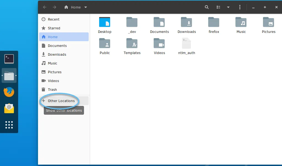This screenshot has width=282, height=166.
Task: Launch Firefox from the dock
Action: [9, 92]
